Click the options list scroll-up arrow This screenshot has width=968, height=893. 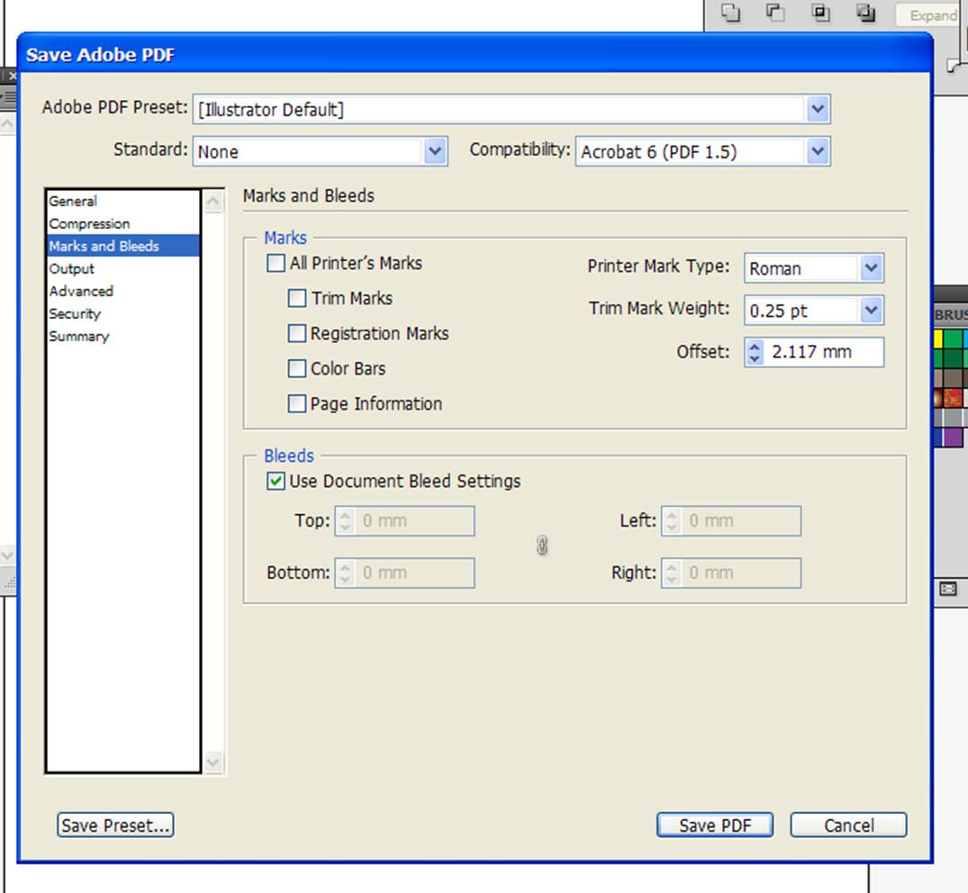[x=213, y=201]
